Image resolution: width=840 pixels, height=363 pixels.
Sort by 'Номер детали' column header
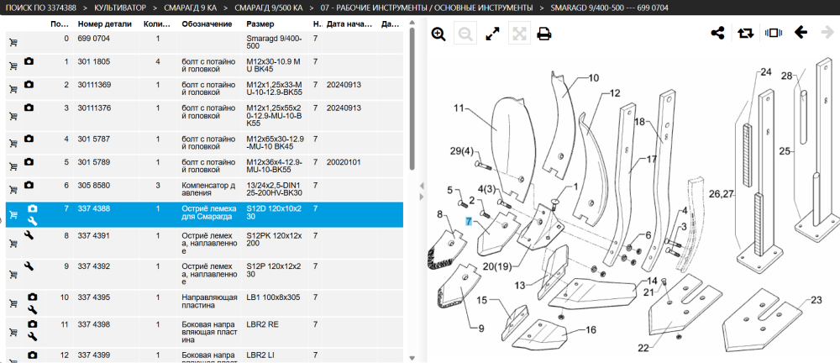pos(104,24)
